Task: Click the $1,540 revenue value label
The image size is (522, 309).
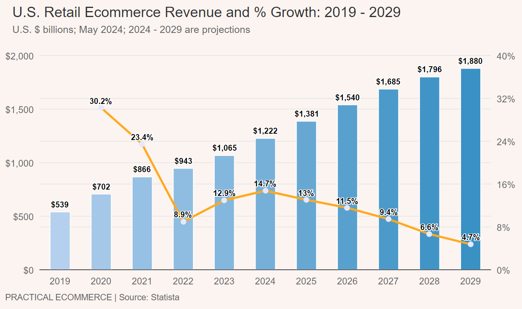Action: (x=347, y=97)
